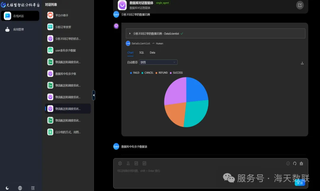Open the 饼图 chart type dropdown
320x191 pixels.
[x=158, y=62]
